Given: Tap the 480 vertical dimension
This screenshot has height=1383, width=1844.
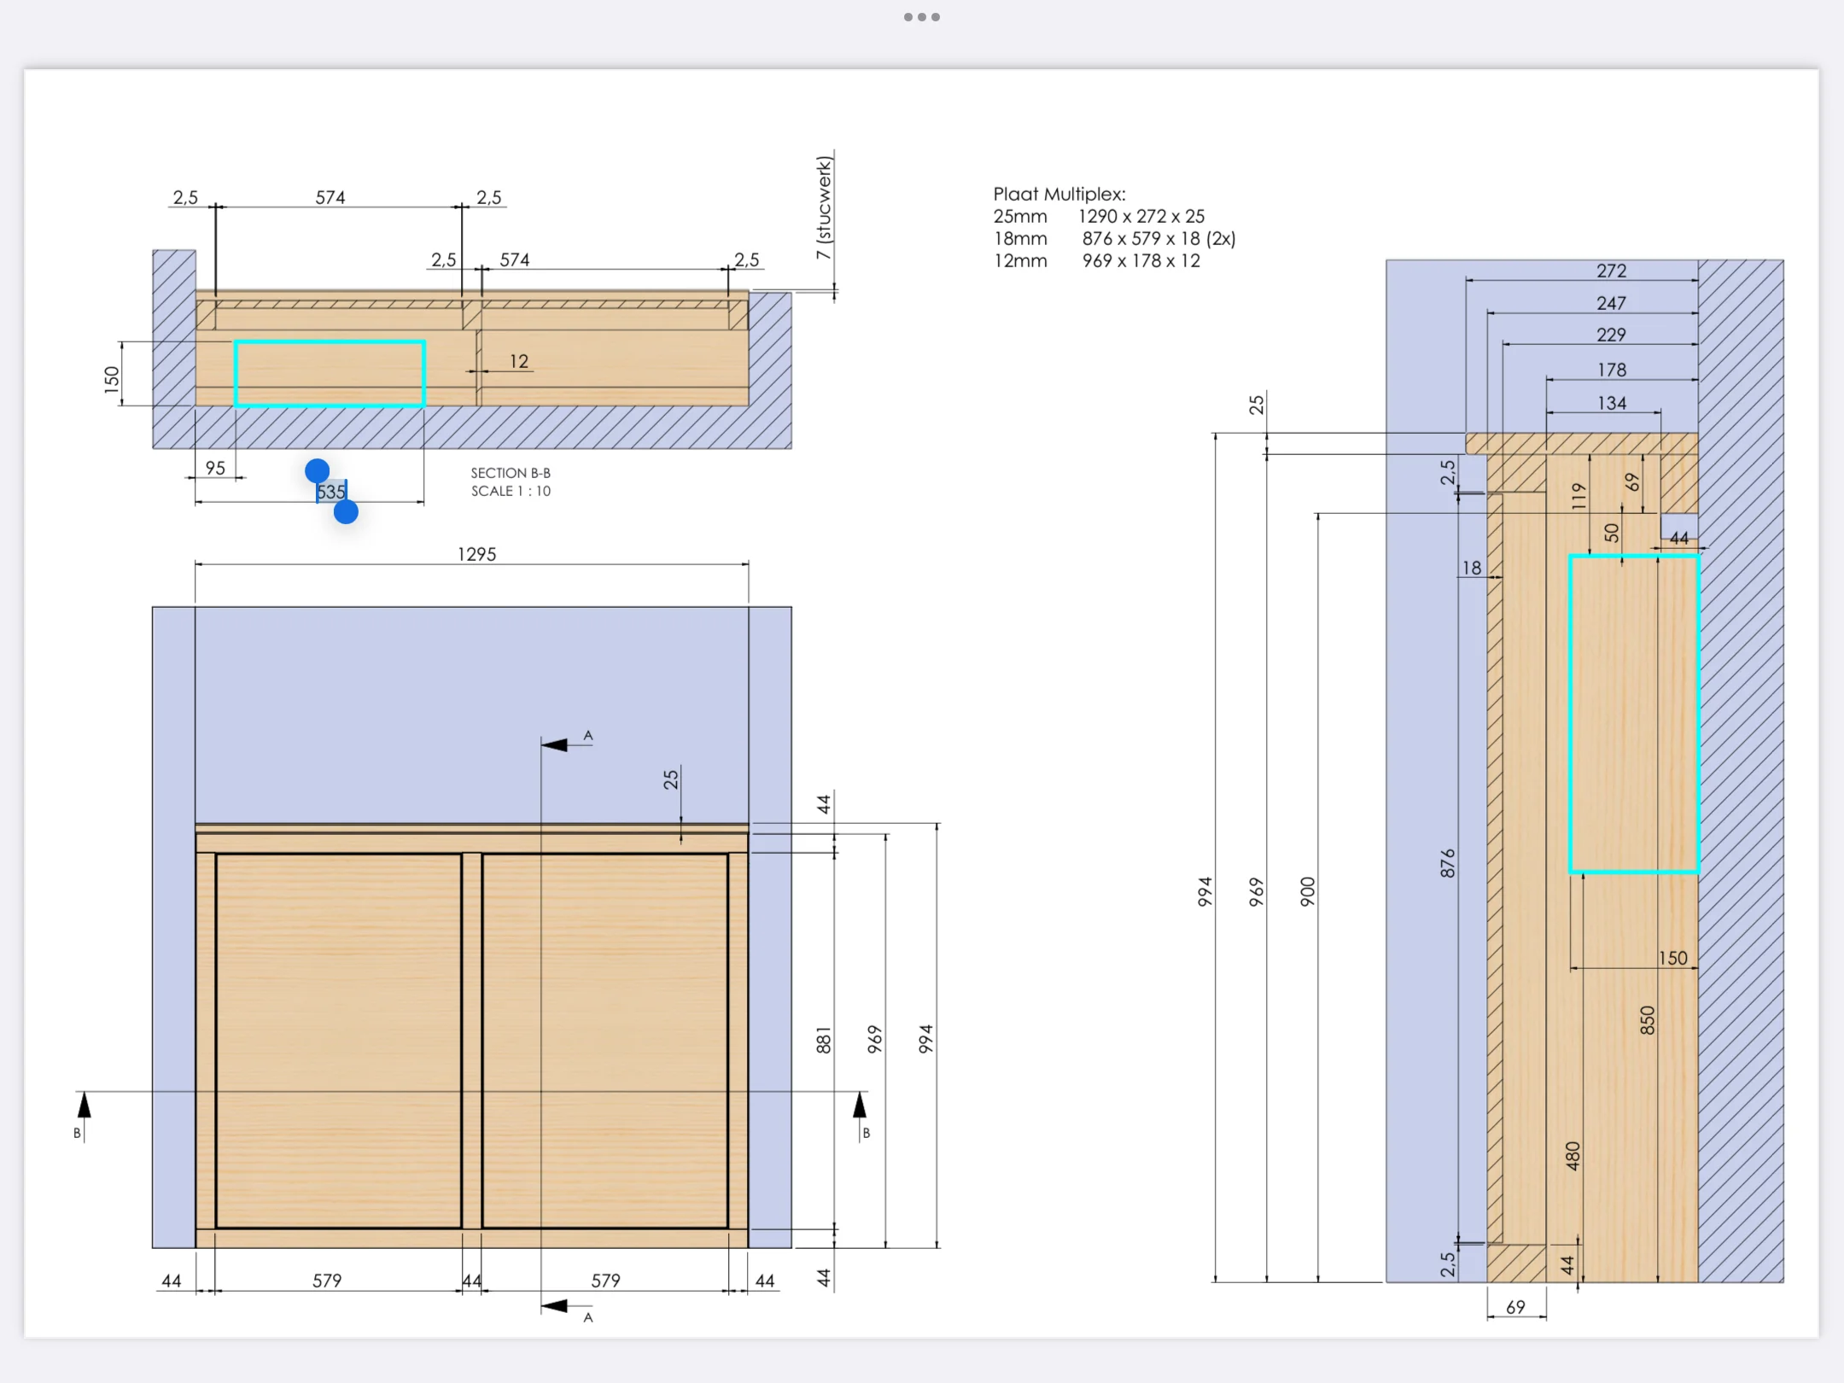Looking at the screenshot, I should pyautogui.click(x=1573, y=1156).
